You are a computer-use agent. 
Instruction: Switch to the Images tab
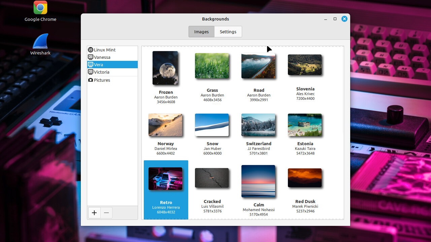[201, 32]
